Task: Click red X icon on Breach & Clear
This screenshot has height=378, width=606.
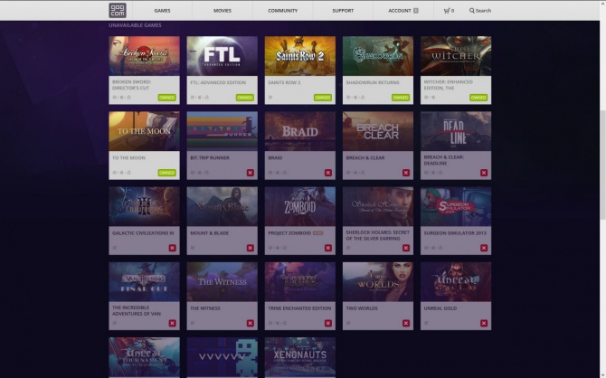Action: pyautogui.click(x=406, y=173)
